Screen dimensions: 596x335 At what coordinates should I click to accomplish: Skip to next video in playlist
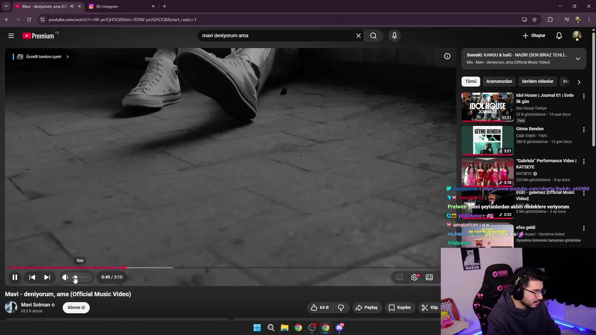47,277
